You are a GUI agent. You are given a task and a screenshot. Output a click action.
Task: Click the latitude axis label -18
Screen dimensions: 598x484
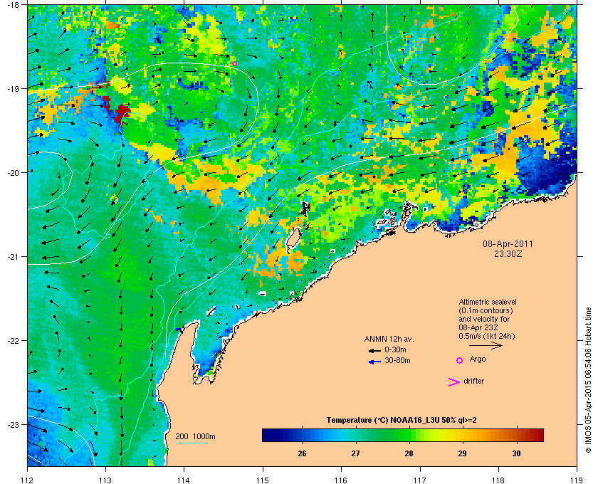tap(13, 5)
